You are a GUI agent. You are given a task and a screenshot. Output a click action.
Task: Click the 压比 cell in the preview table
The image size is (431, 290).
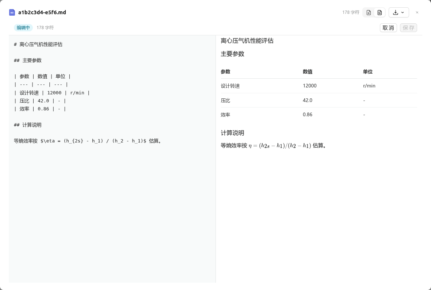click(225, 100)
